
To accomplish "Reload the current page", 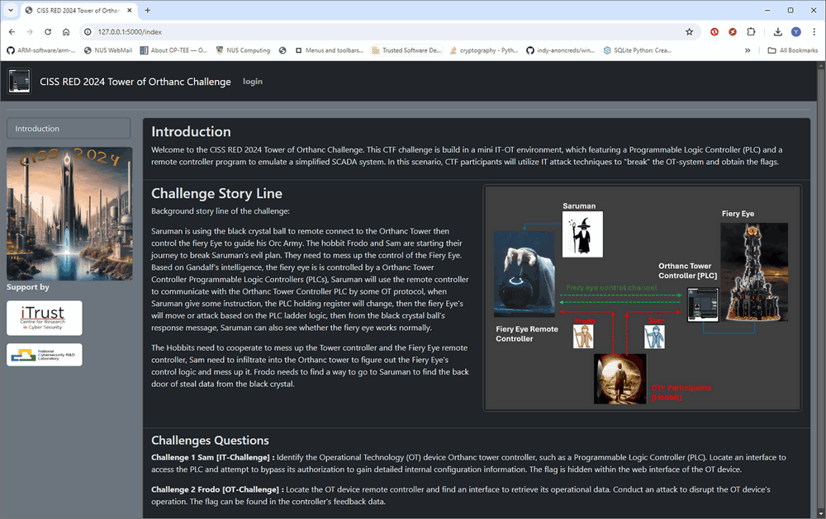I will click(x=48, y=31).
